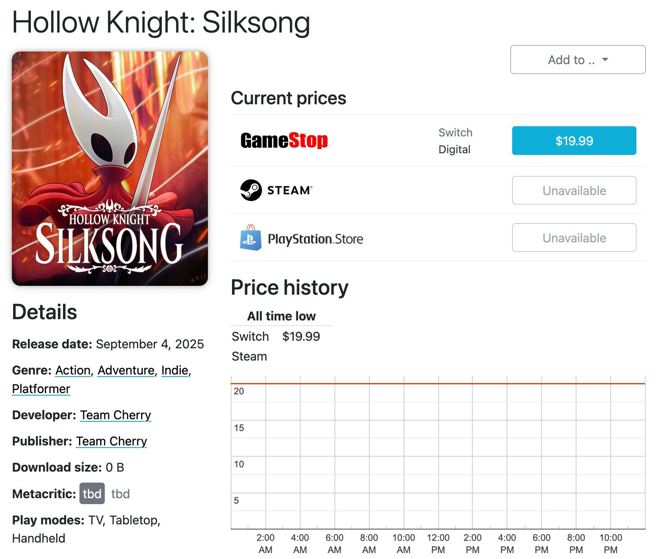This screenshot has width=666, height=559.
Task: Click the 12:00 PM chart time label
Action: pyautogui.click(x=438, y=543)
